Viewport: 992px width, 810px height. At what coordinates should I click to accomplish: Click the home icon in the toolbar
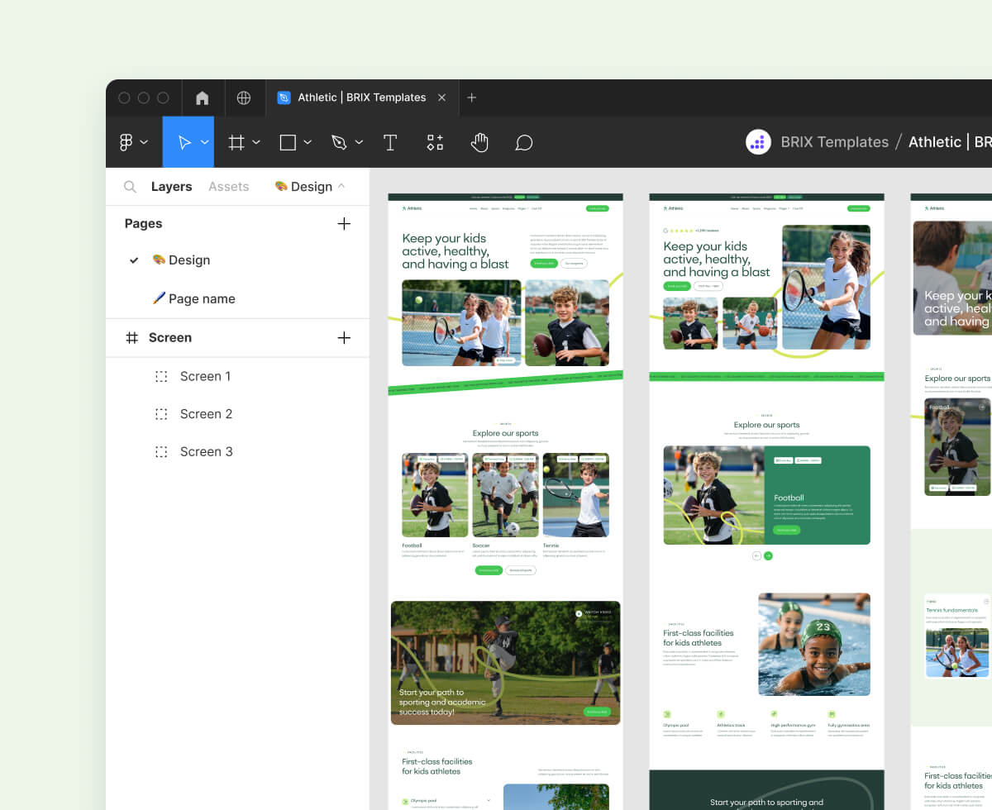[x=202, y=98]
